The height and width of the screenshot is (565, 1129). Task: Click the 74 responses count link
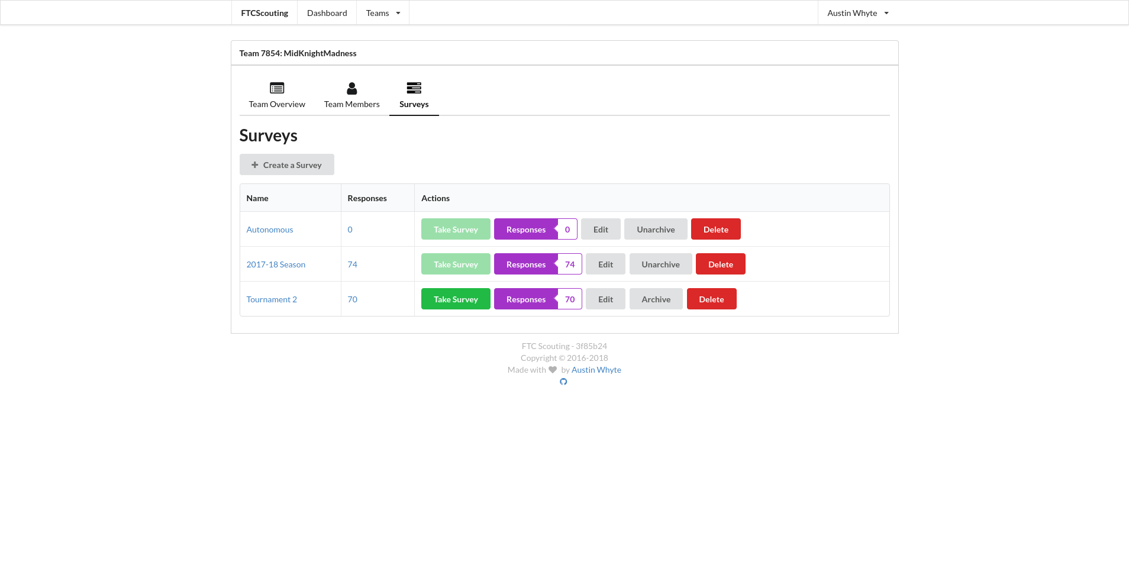coord(352,264)
